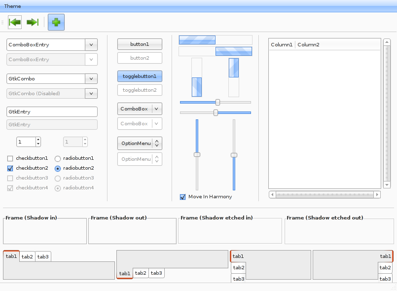Select tab2 in left-tabbed notebook

point(239,268)
